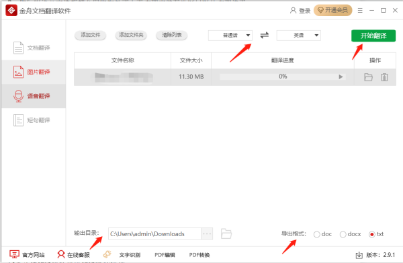Open the hamburger menu in title bar
This screenshot has height=263, width=403.
360,11
